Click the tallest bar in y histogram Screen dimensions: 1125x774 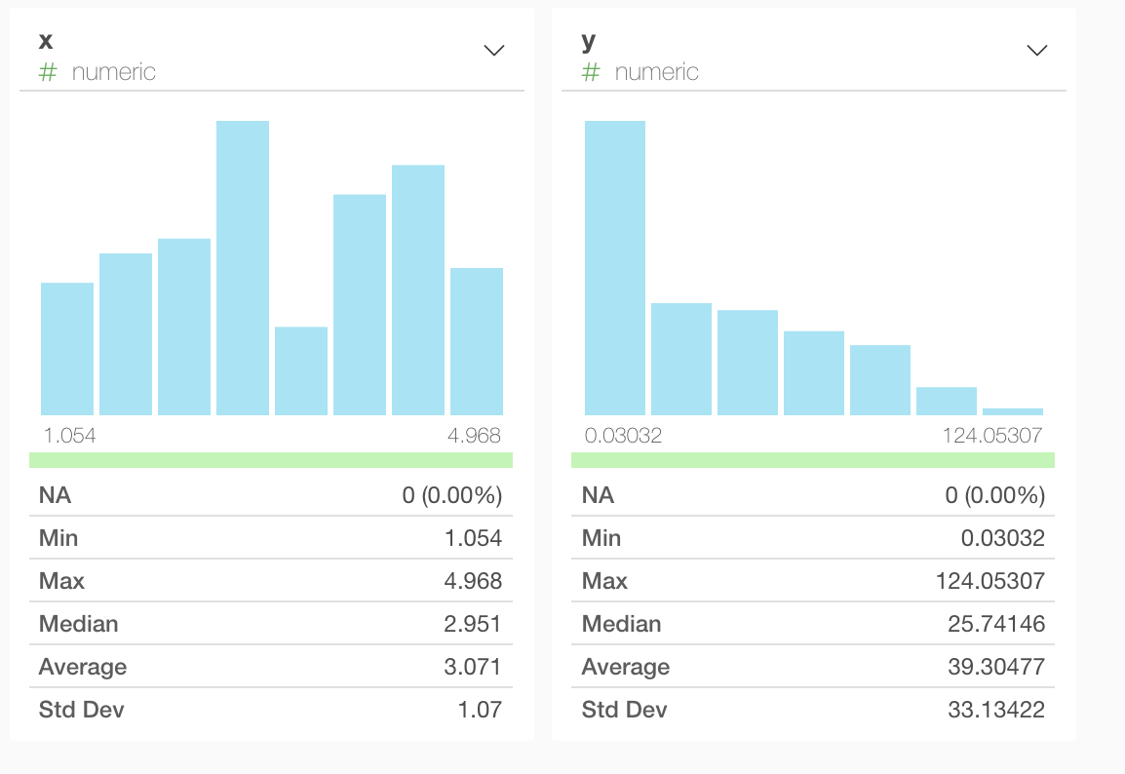pyautogui.click(x=615, y=268)
